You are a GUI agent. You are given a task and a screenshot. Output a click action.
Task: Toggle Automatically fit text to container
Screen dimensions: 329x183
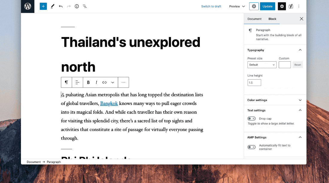(252, 147)
